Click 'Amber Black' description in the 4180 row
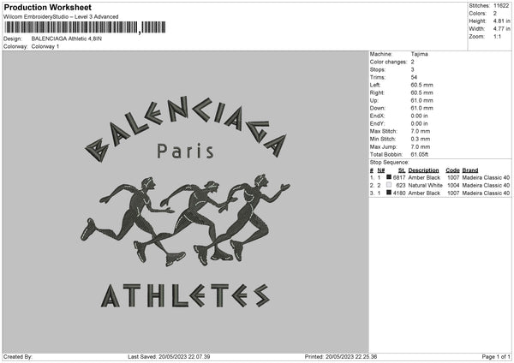The width and height of the screenshot is (514, 363). pos(424,193)
